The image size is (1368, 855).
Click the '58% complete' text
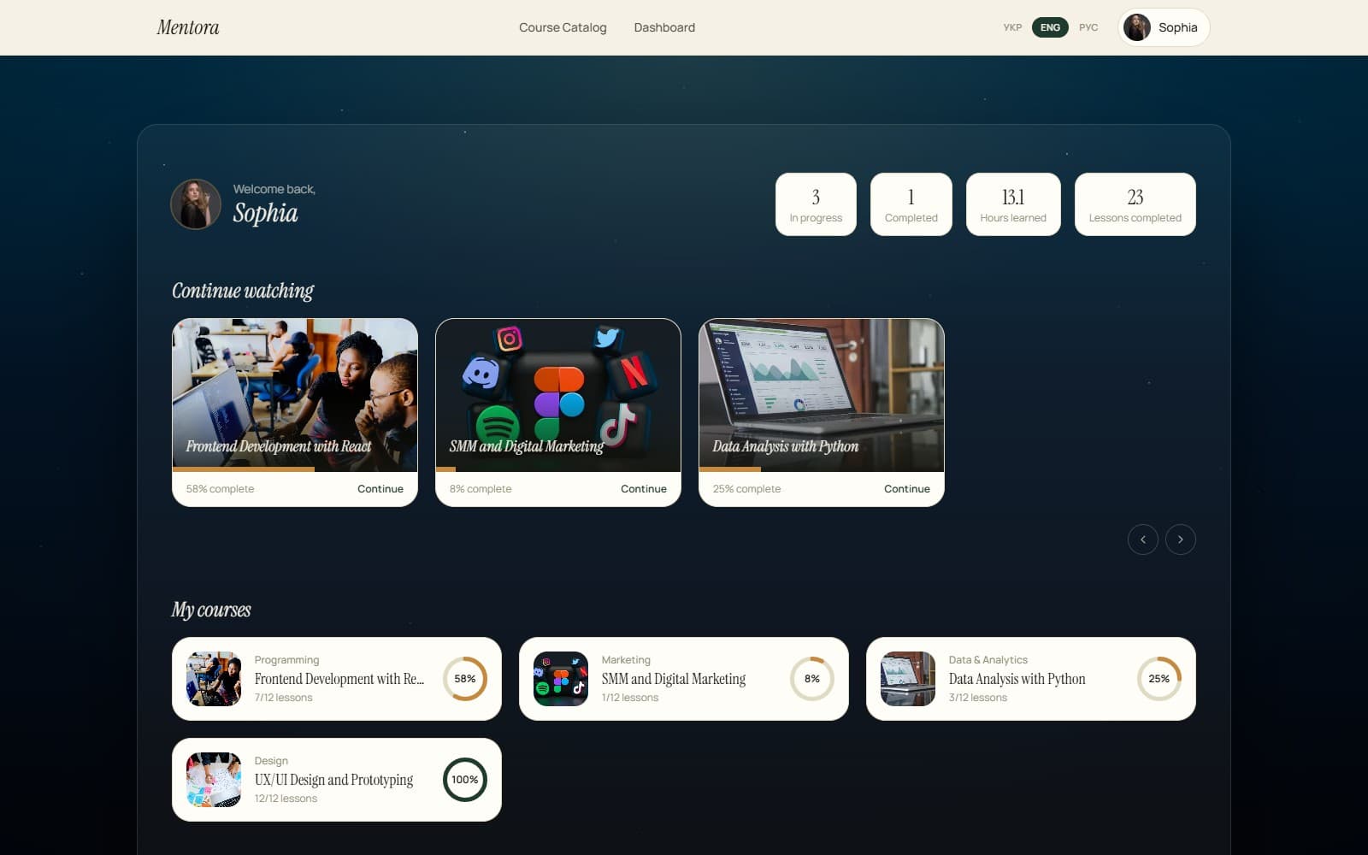tap(221, 489)
